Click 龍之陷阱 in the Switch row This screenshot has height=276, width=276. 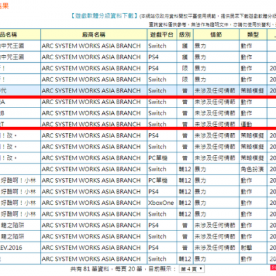(12, 237)
